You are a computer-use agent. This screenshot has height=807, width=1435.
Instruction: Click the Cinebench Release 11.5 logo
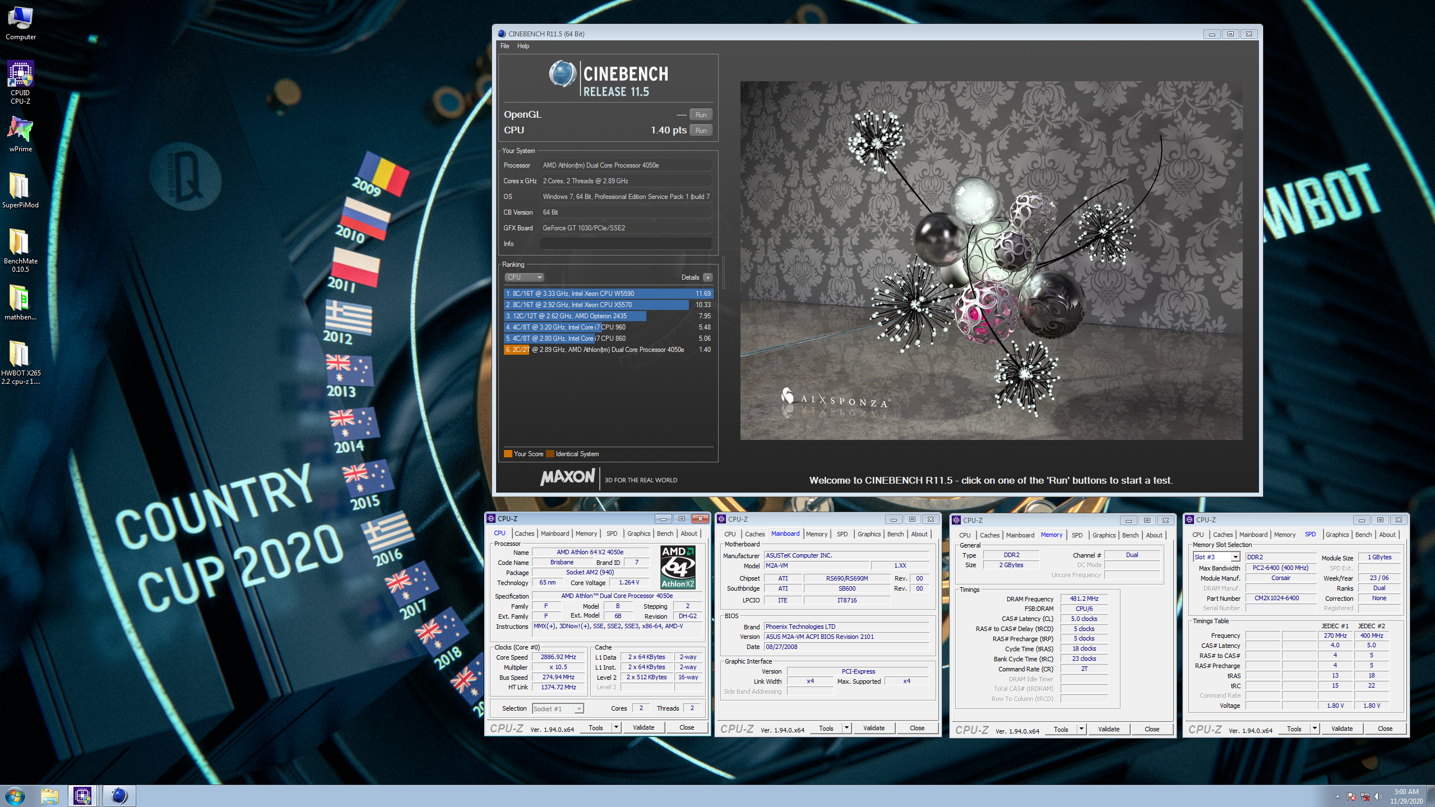coord(608,79)
